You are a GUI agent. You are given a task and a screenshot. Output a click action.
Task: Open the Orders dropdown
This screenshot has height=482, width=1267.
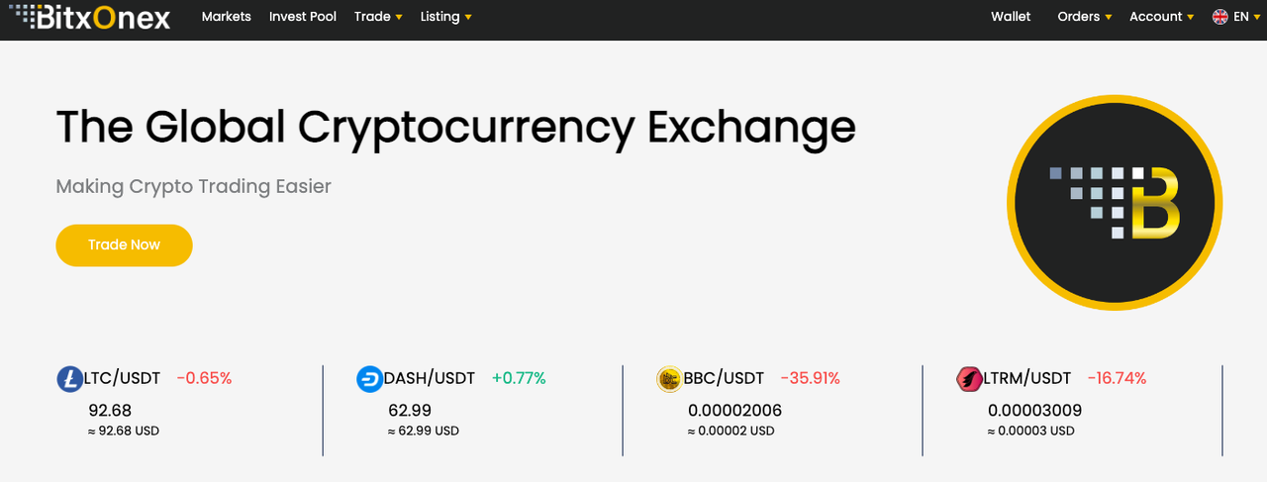1085,17
